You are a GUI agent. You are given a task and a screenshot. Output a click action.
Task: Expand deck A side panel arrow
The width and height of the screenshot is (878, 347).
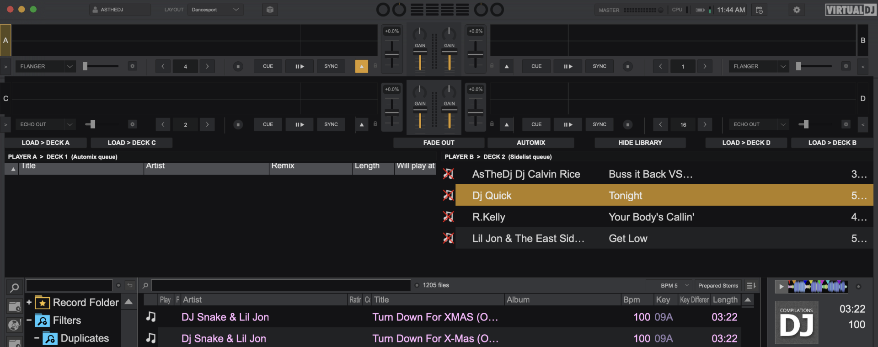click(x=5, y=66)
